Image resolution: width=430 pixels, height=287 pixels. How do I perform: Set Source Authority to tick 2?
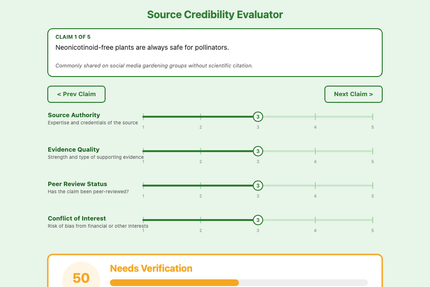(201, 117)
